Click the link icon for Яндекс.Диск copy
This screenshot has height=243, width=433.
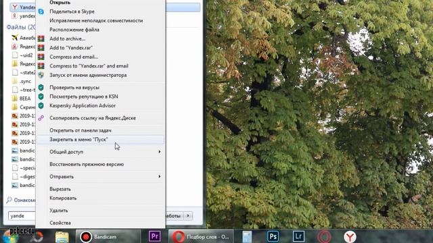(x=41, y=118)
